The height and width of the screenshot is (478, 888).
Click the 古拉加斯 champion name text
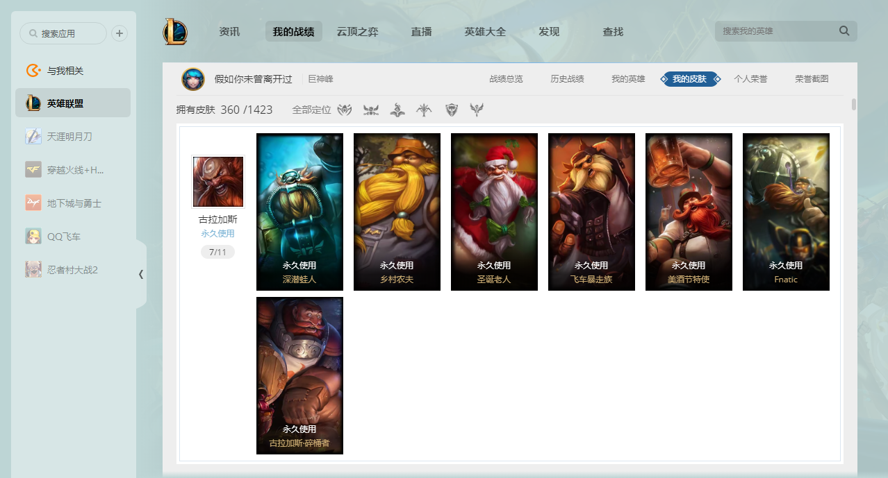click(x=217, y=219)
